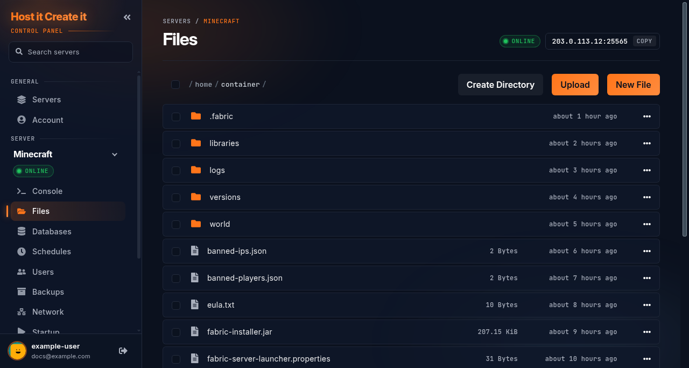Open the Account page
Image resolution: width=689 pixels, height=368 pixels.
click(x=68, y=120)
